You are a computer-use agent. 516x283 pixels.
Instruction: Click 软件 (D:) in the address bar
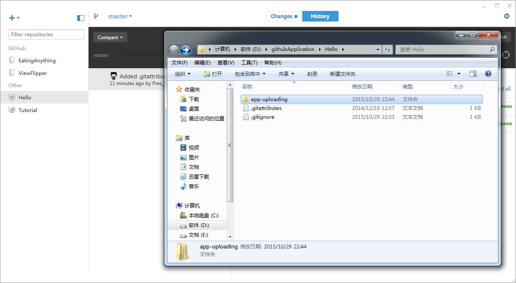[250, 49]
